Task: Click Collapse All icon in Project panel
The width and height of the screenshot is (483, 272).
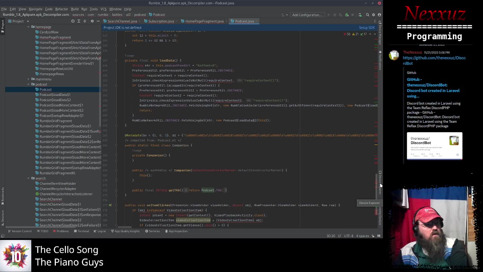Action: (85, 21)
